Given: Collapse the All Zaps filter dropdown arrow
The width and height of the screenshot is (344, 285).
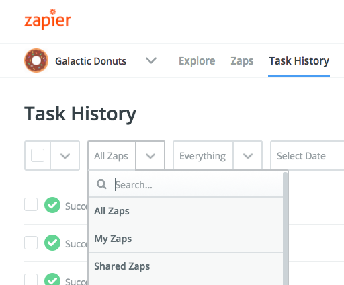Looking at the screenshot, I should [x=150, y=156].
